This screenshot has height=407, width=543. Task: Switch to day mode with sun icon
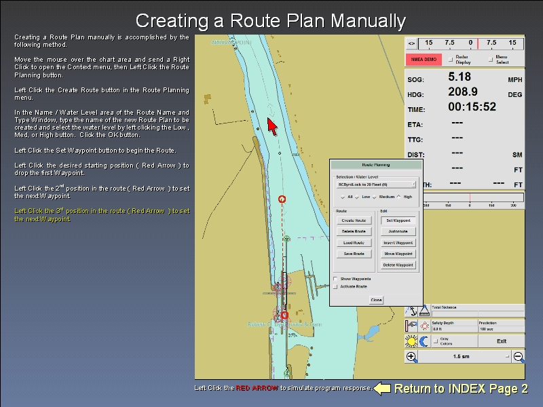click(x=411, y=341)
